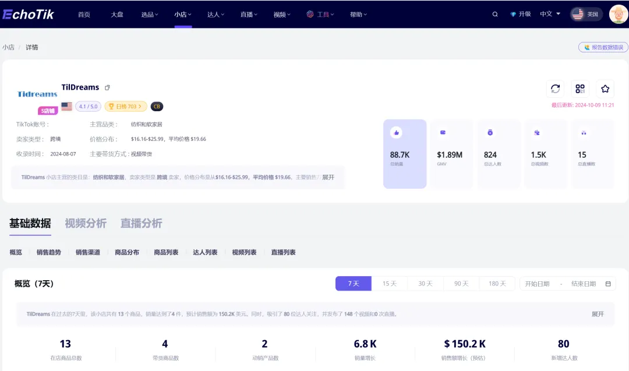Select the 总销量 88.7K stat card
This screenshot has width=629, height=371.
405,154
